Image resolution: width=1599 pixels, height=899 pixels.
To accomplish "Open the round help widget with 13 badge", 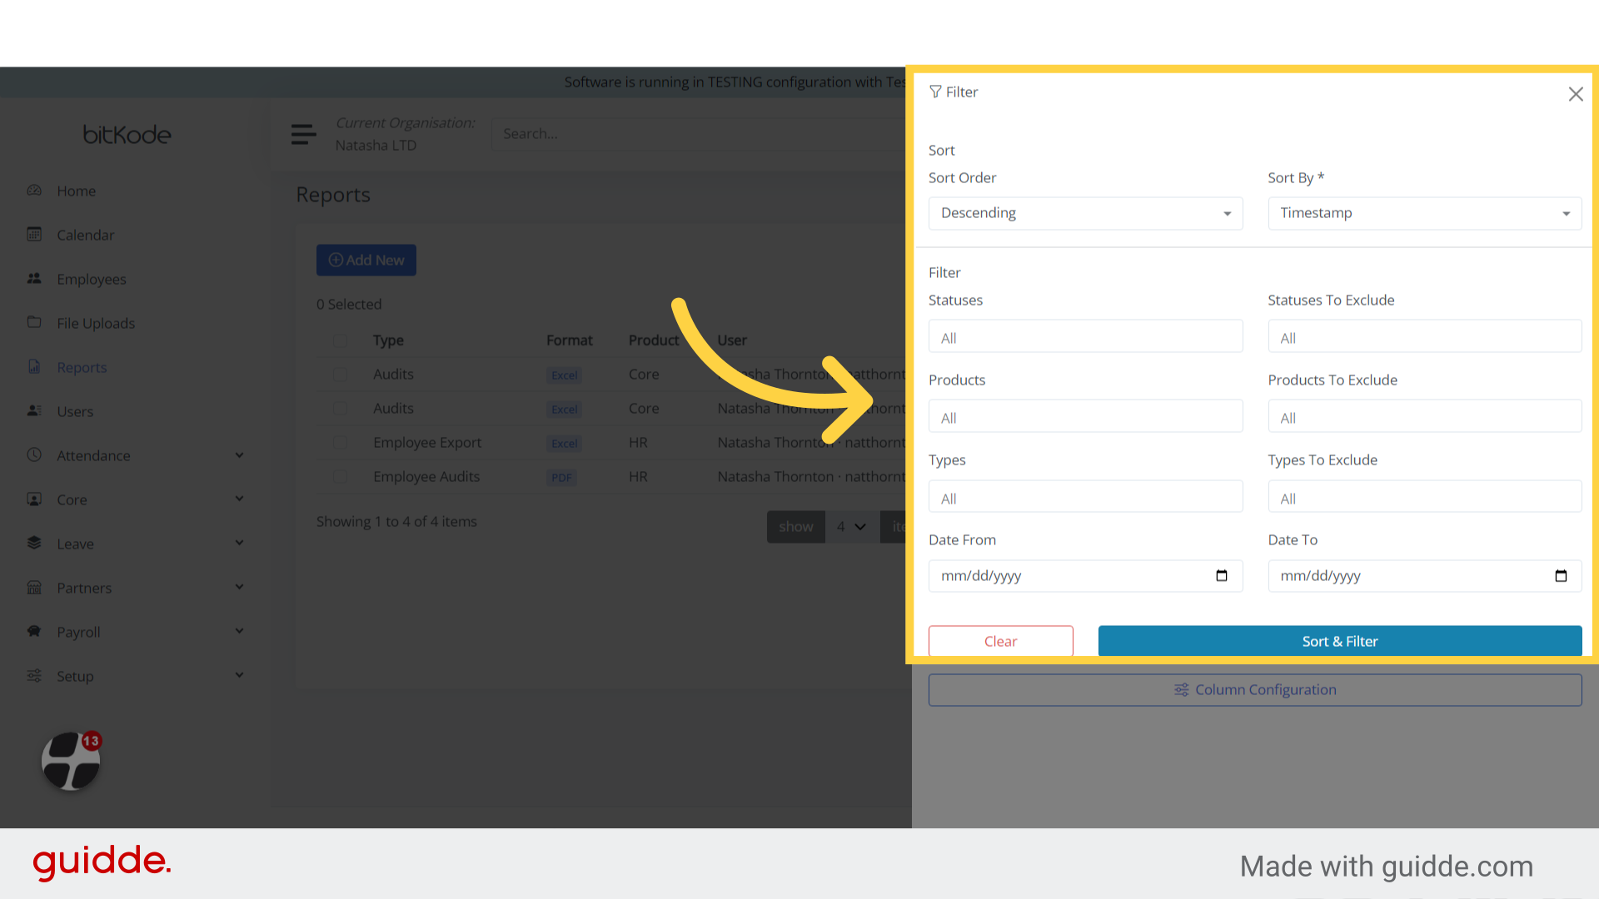I will [71, 761].
